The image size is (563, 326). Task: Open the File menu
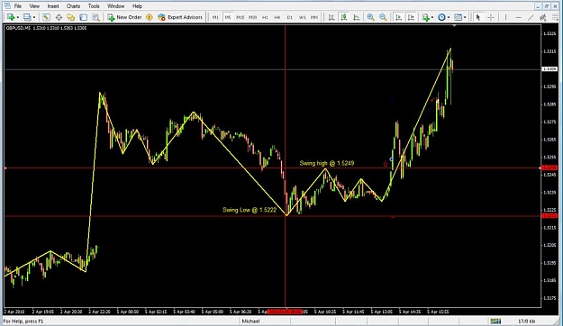click(x=18, y=6)
